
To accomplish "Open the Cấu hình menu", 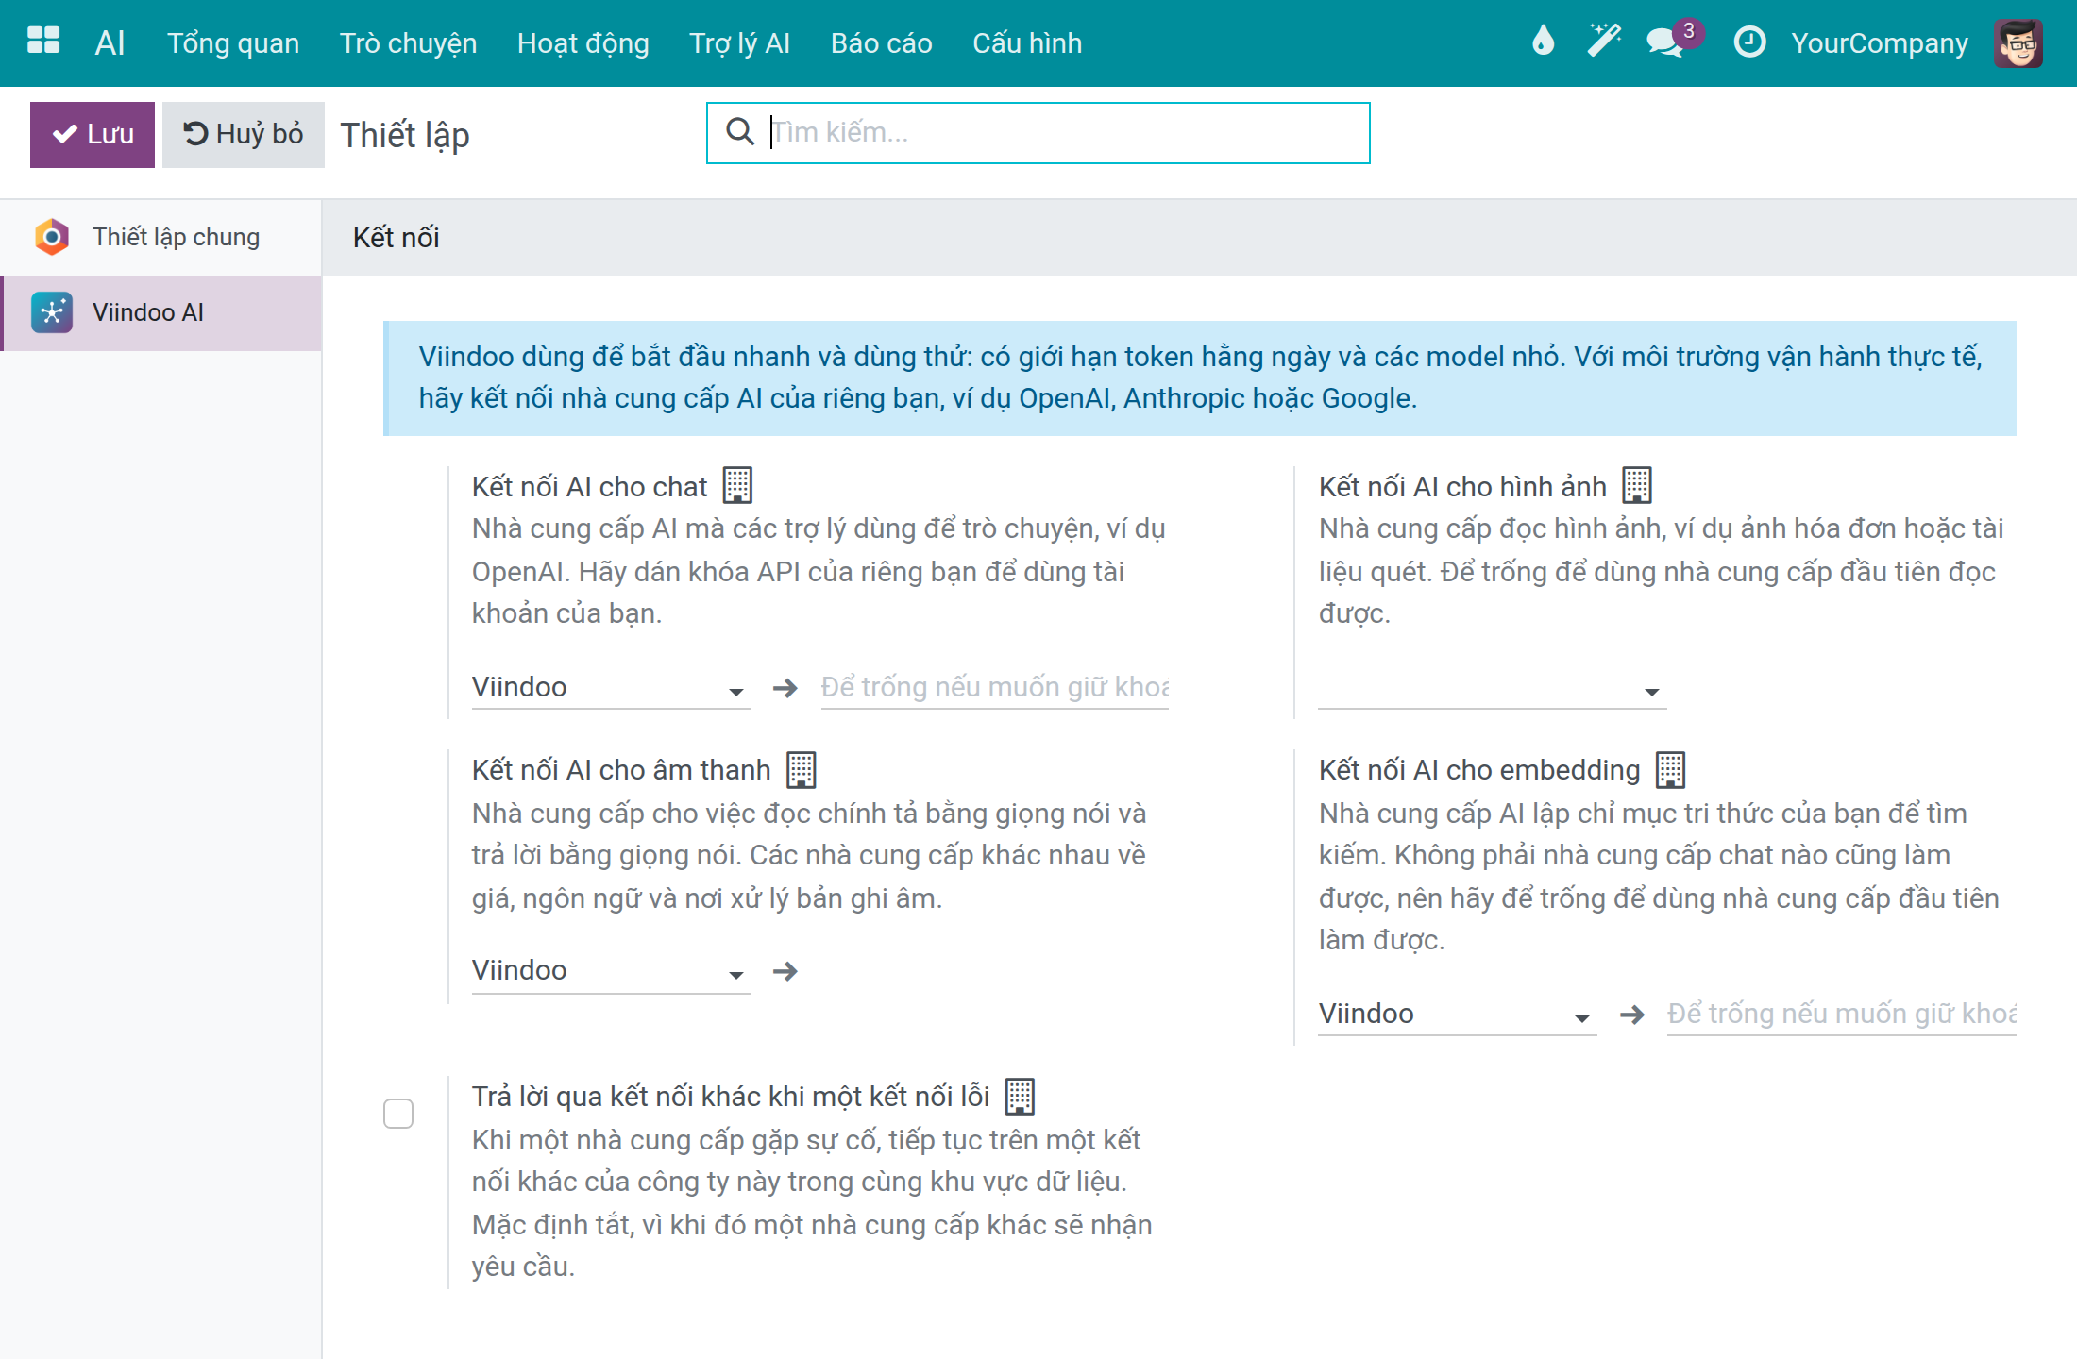I will [1027, 43].
